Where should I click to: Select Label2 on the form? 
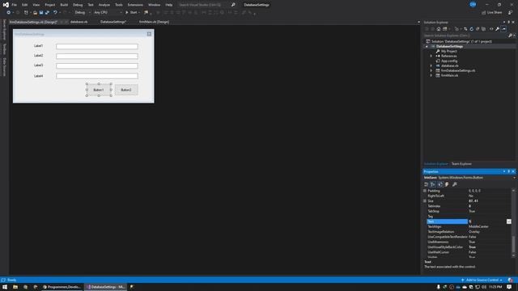(x=38, y=56)
